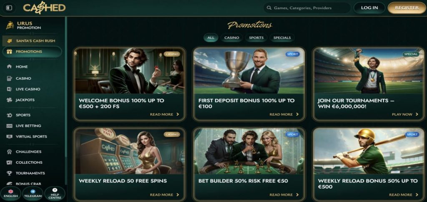Filter promotions by Casino tab

point(232,38)
